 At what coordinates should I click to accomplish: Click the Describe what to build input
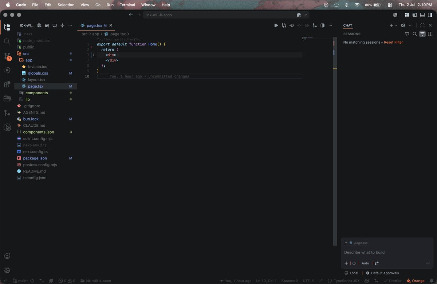[387, 252]
